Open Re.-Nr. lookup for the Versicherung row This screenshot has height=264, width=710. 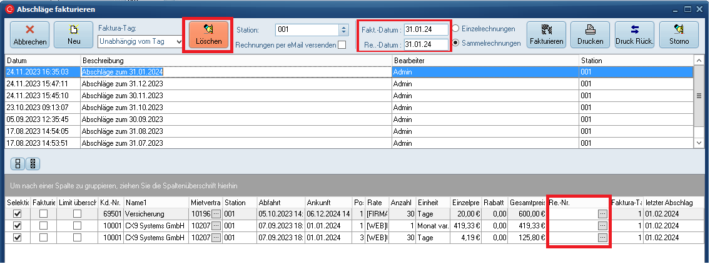tap(602, 214)
